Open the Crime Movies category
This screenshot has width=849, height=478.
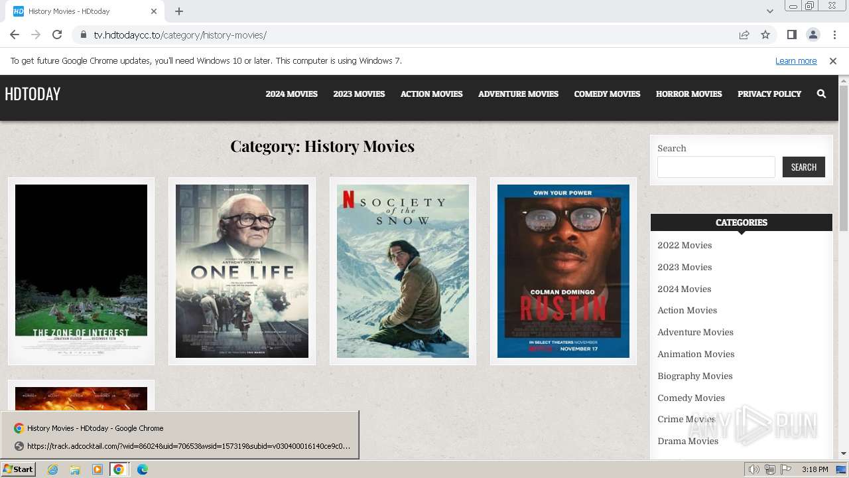686,419
